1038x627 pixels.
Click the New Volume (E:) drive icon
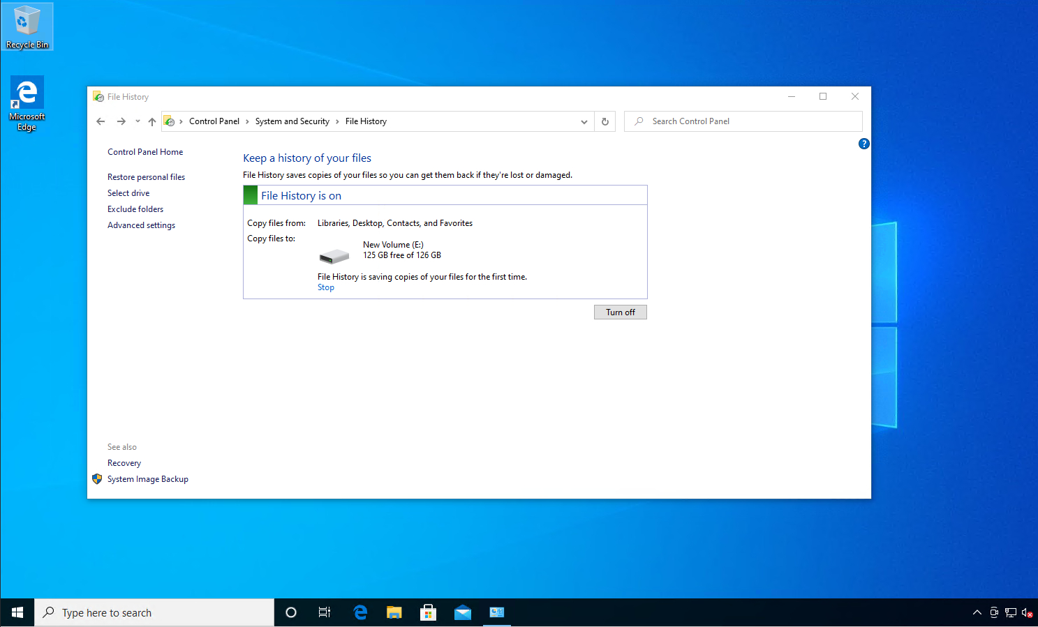click(x=334, y=256)
